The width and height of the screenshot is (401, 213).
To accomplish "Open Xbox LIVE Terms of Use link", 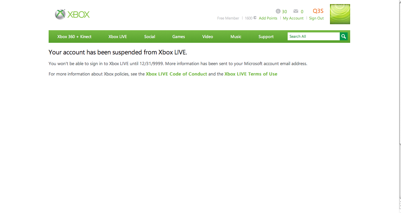I will pyautogui.click(x=251, y=74).
